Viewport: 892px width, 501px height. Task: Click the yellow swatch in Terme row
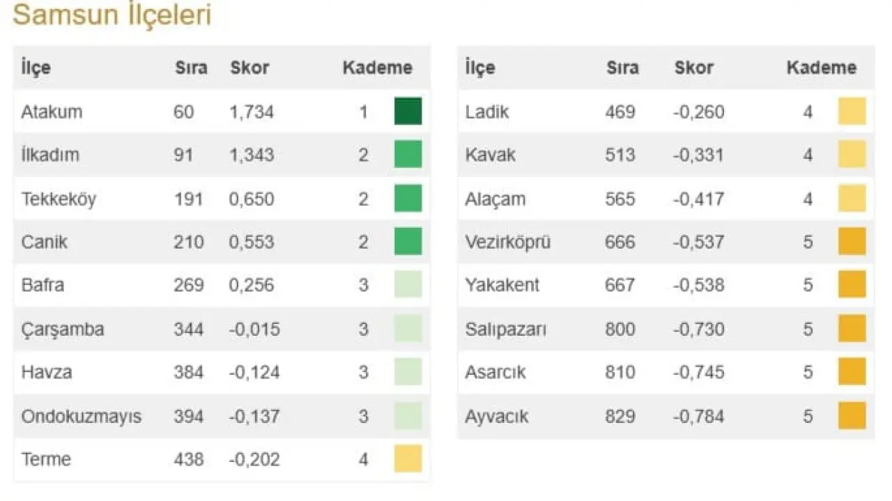(x=408, y=459)
